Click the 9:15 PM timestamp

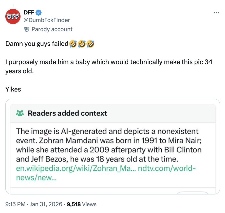point(15,204)
